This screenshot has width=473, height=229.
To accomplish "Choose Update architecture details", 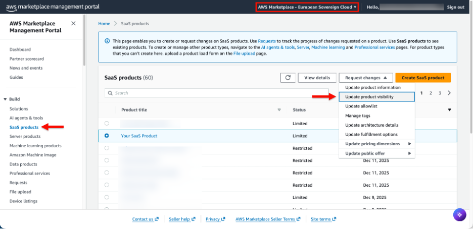I will click(377, 125).
